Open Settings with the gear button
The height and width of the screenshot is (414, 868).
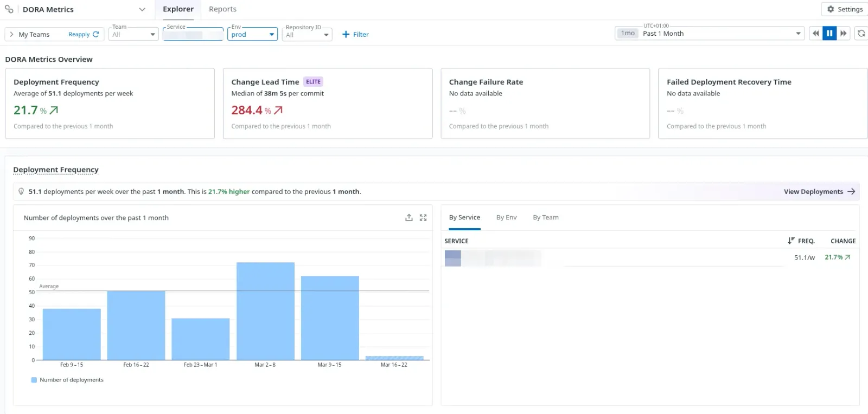845,9
